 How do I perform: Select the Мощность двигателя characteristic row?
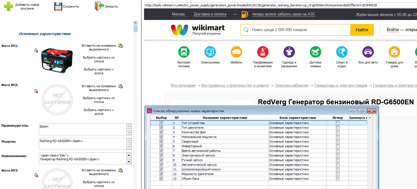tap(258, 174)
